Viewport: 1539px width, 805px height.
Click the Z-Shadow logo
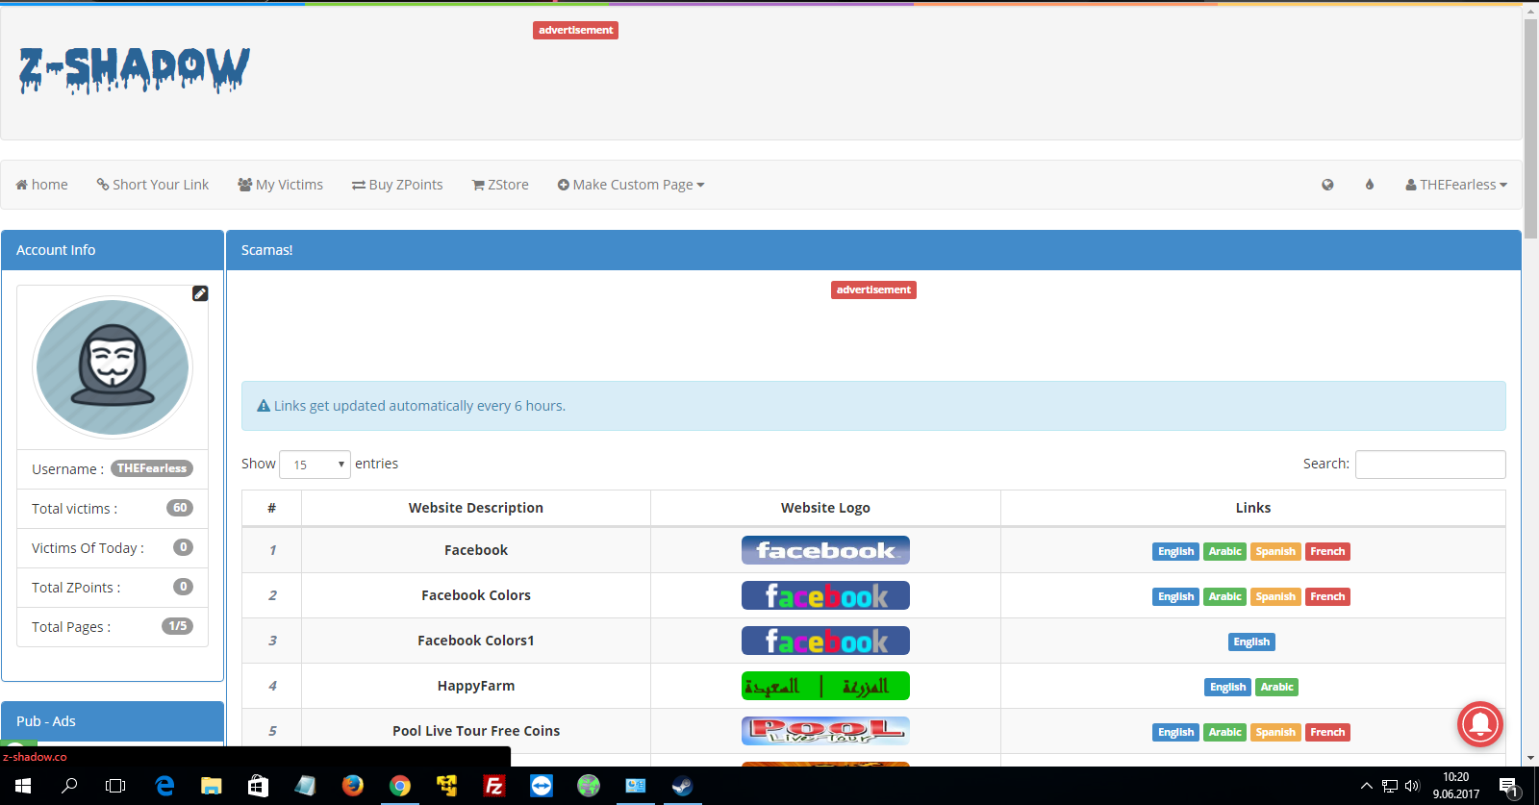pyautogui.click(x=135, y=70)
